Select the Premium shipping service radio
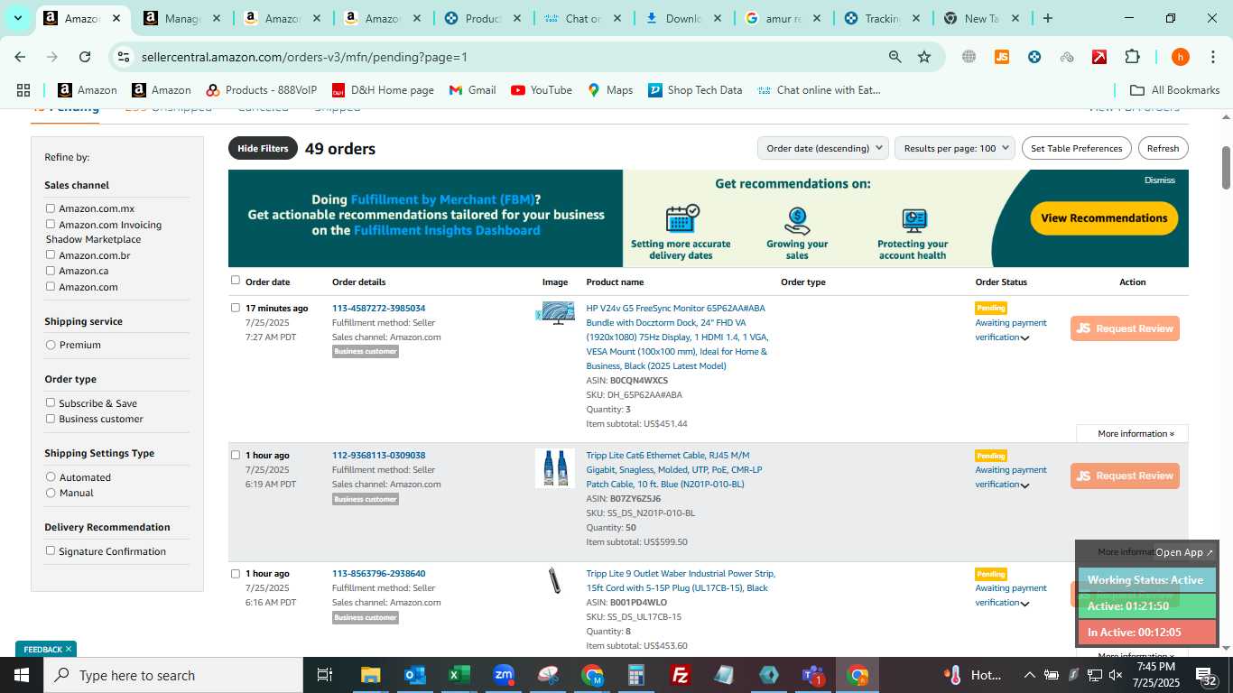1233x693 pixels. pyautogui.click(x=51, y=345)
